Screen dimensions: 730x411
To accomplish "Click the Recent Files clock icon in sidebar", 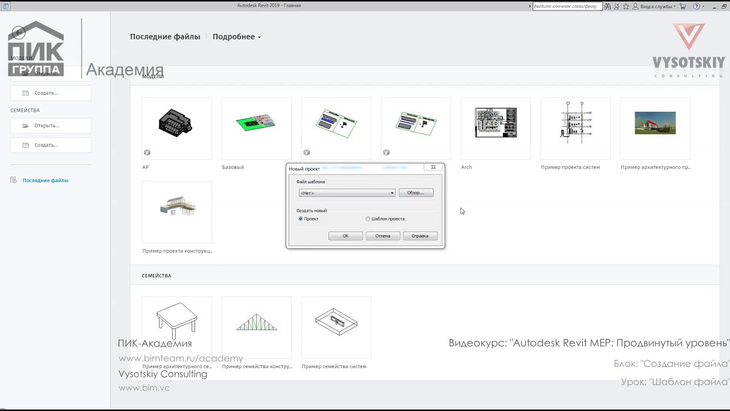I will [14, 180].
